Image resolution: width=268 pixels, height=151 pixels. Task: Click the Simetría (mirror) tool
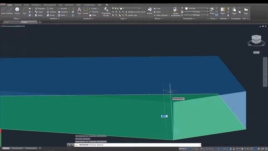click(51, 12)
